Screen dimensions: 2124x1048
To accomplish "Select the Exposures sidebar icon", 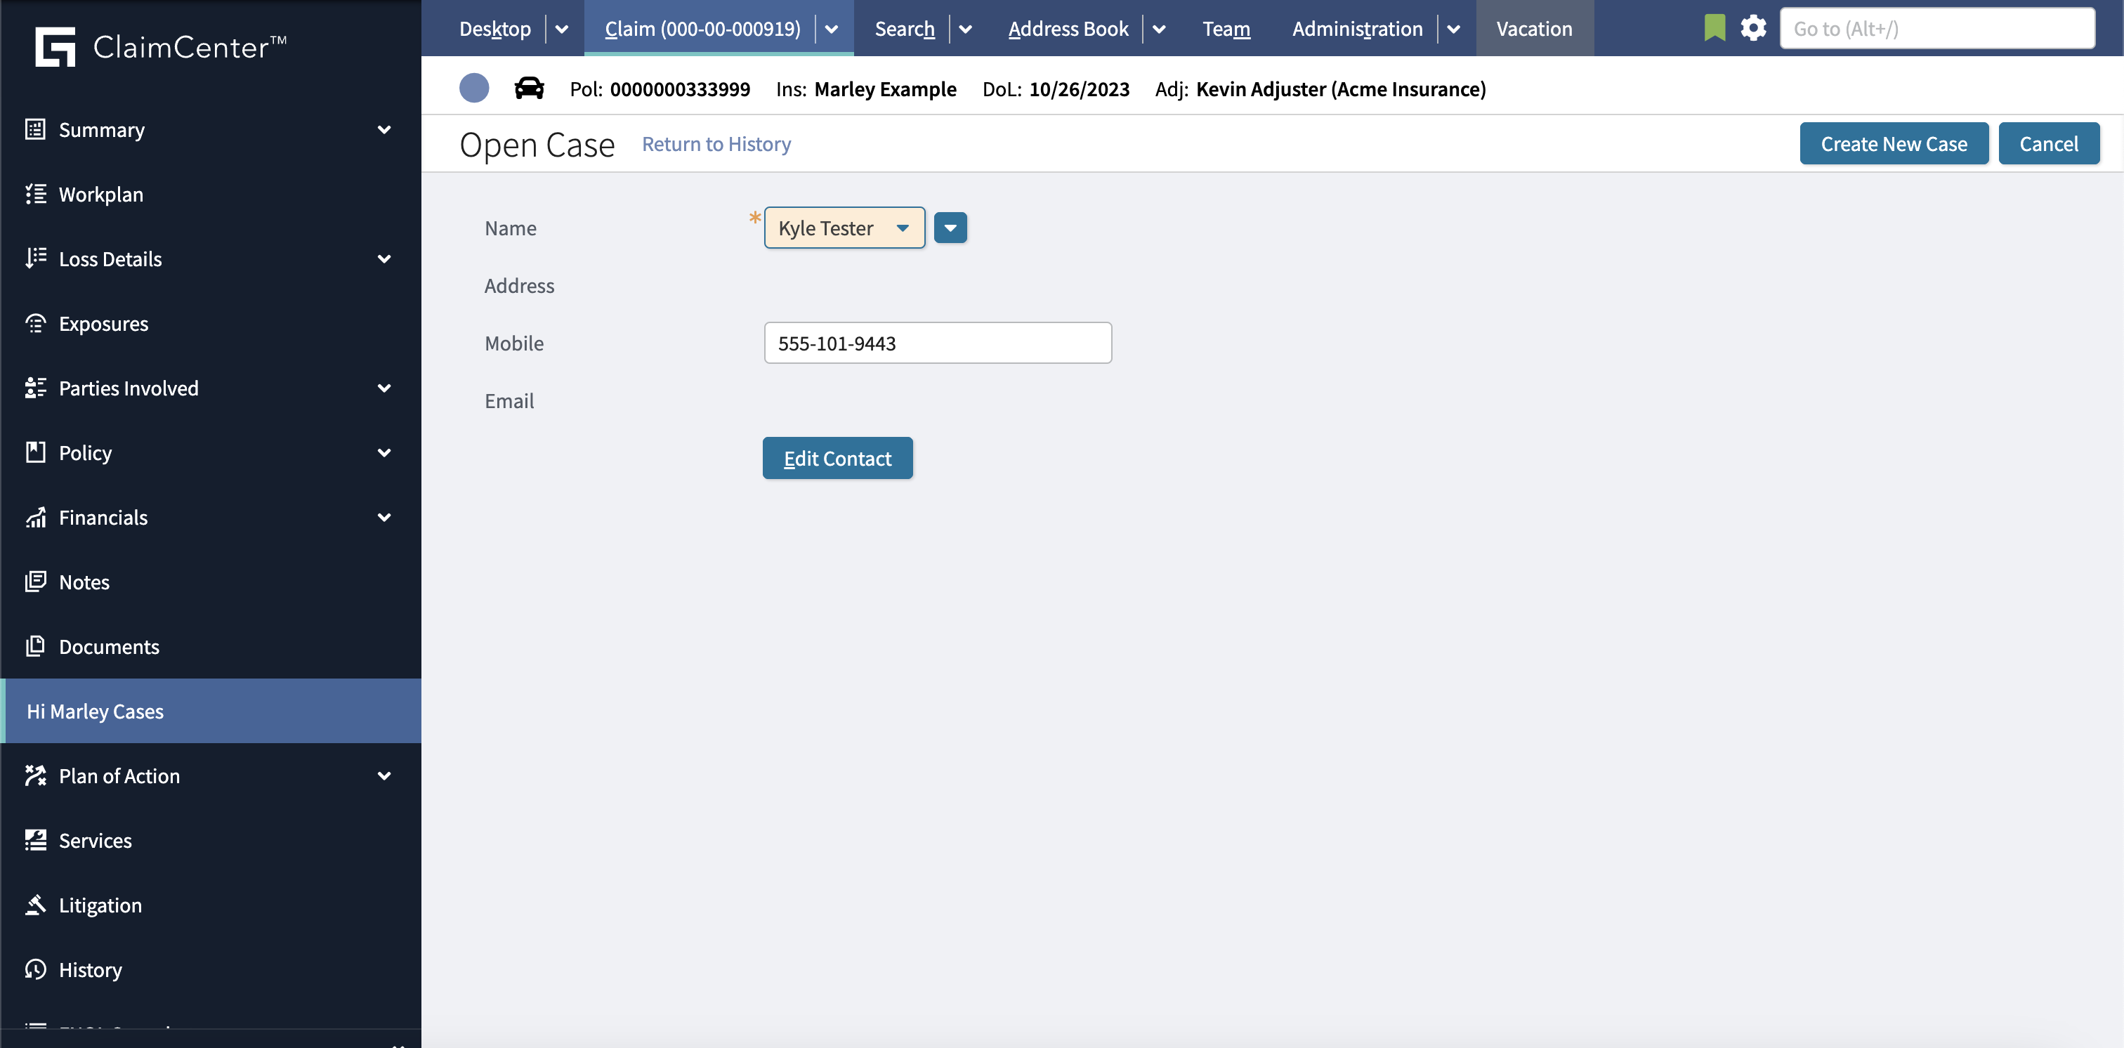I will [35, 323].
